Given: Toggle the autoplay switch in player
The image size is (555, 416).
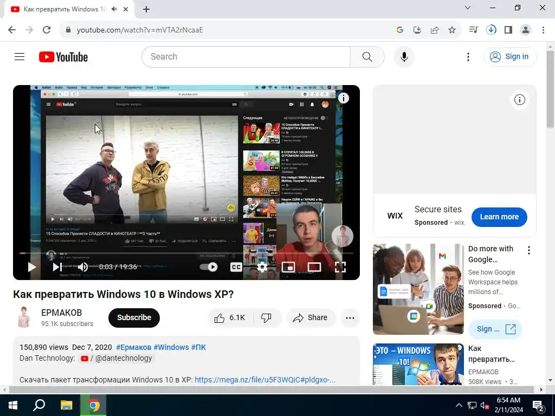Looking at the screenshot, I should point(209,267).
